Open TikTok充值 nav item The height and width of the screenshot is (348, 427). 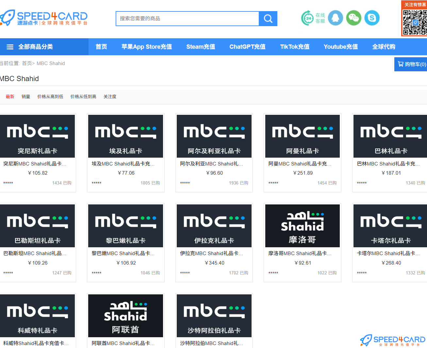295,47
